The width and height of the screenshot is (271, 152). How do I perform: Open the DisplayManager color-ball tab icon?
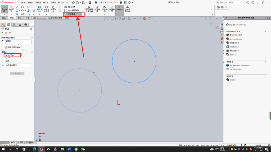26,25
